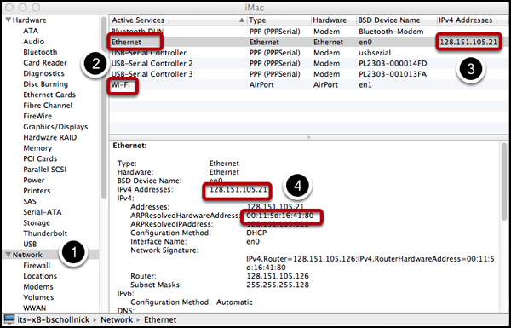Image resolution: width=511 pixels, height=328 pixels.
Task: Click its-x8-bschollnick in the path bar
Action: [x=54, y=319]
